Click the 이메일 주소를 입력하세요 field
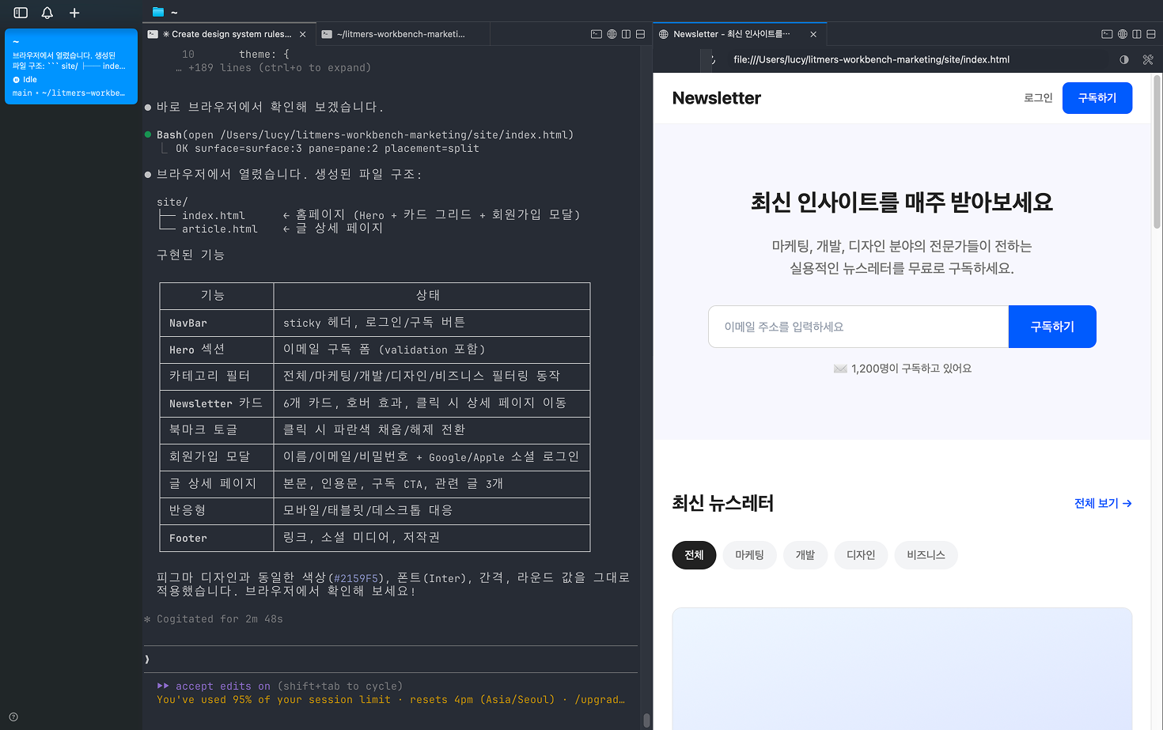Viewport: 1163px width, 730px height. [x=858, y=327]
